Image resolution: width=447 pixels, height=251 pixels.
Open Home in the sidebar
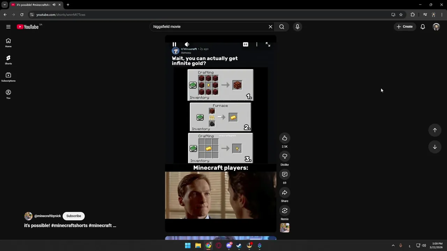(8, 43)
